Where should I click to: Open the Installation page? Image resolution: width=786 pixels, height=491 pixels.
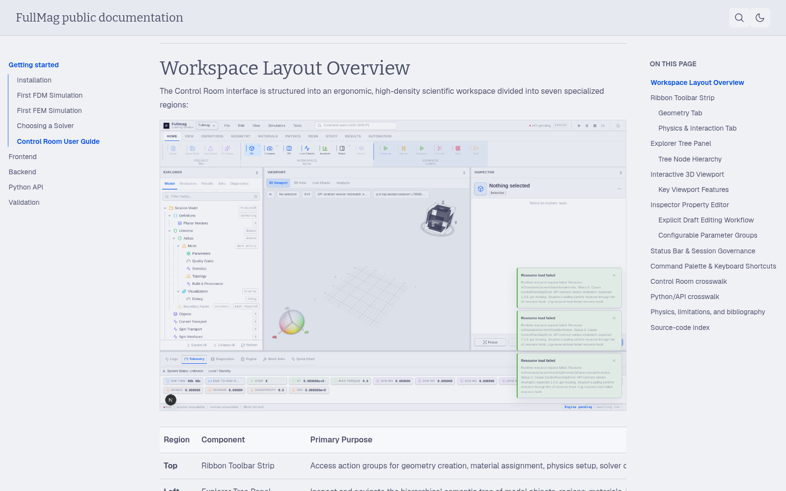(x=34, y=80)
